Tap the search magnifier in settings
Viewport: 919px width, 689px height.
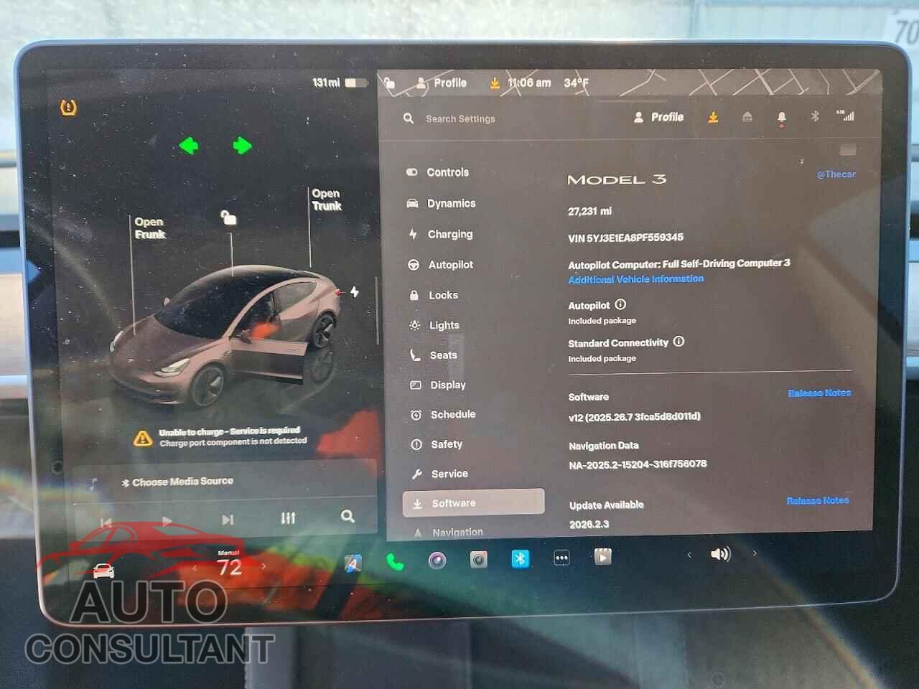point(409,118)
